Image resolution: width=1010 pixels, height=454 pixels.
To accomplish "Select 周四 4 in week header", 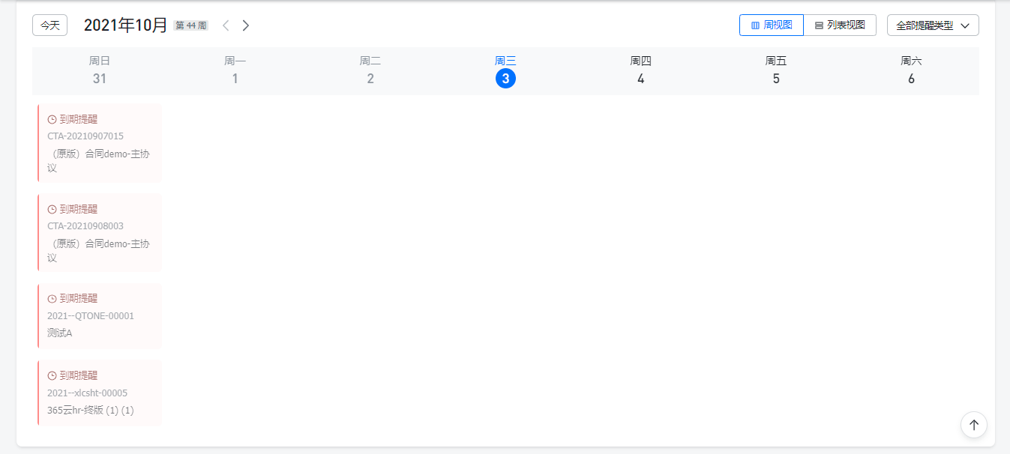I will pos(640,70).
